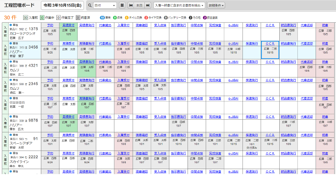Filter by the blue 車検 badge

[x=105, y=18]
